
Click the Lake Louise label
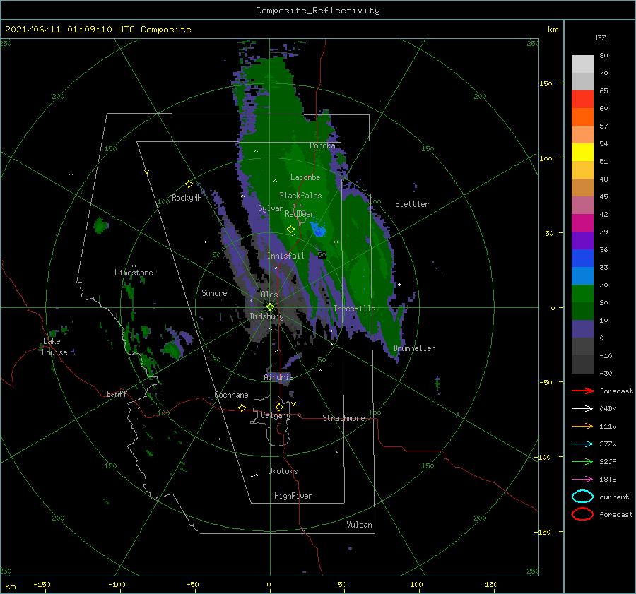pos(54,347)
